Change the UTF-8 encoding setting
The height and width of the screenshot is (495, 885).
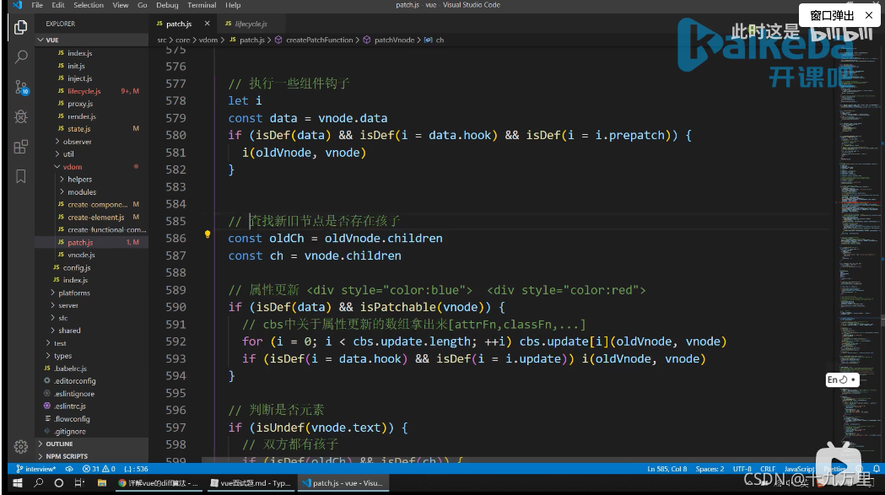point(742,469)
